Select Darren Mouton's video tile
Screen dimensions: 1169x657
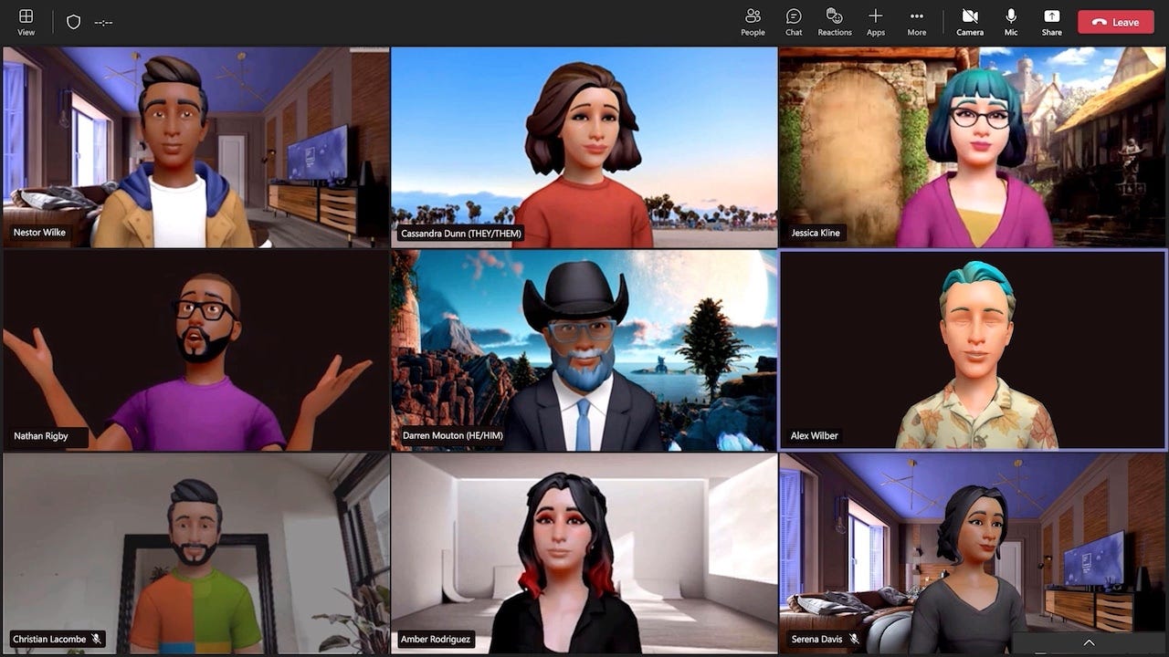tap(584, 349)
